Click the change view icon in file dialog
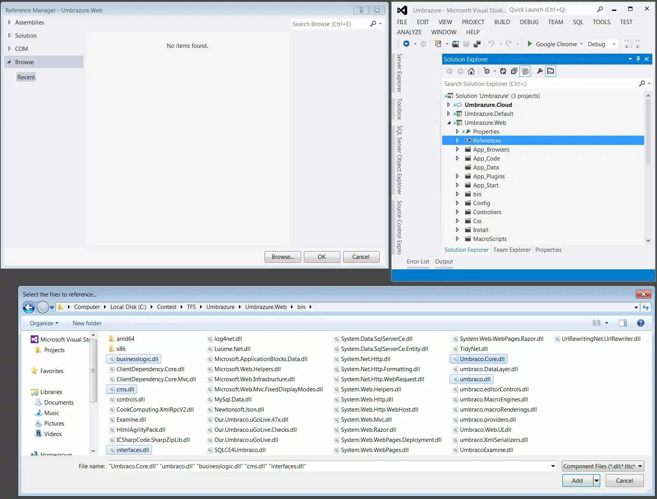The width and height of the screenshot is (657, 499). coord(596,323)
